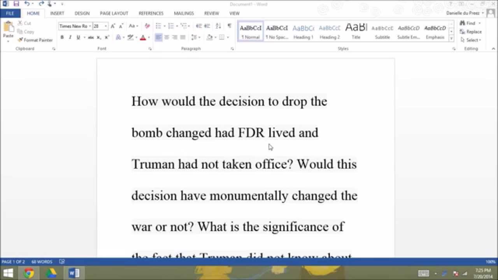The height and width of the screenshot is (280, 498).
Task: Redo the last action
Action: [41, 3]
